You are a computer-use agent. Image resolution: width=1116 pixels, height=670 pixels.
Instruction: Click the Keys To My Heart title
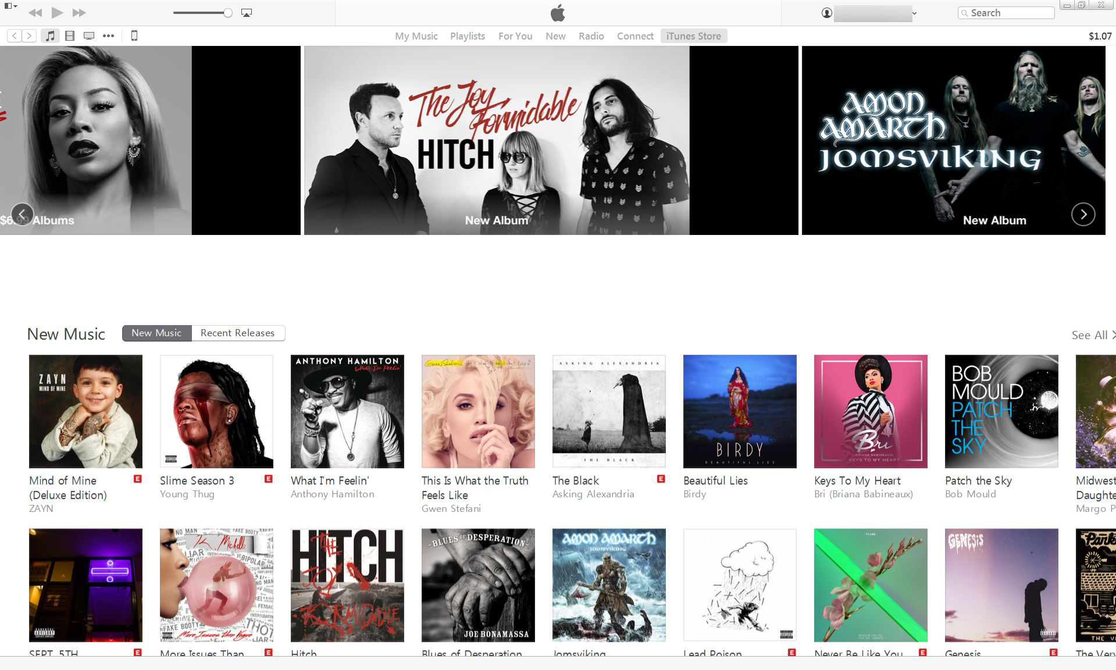[857, 481]
